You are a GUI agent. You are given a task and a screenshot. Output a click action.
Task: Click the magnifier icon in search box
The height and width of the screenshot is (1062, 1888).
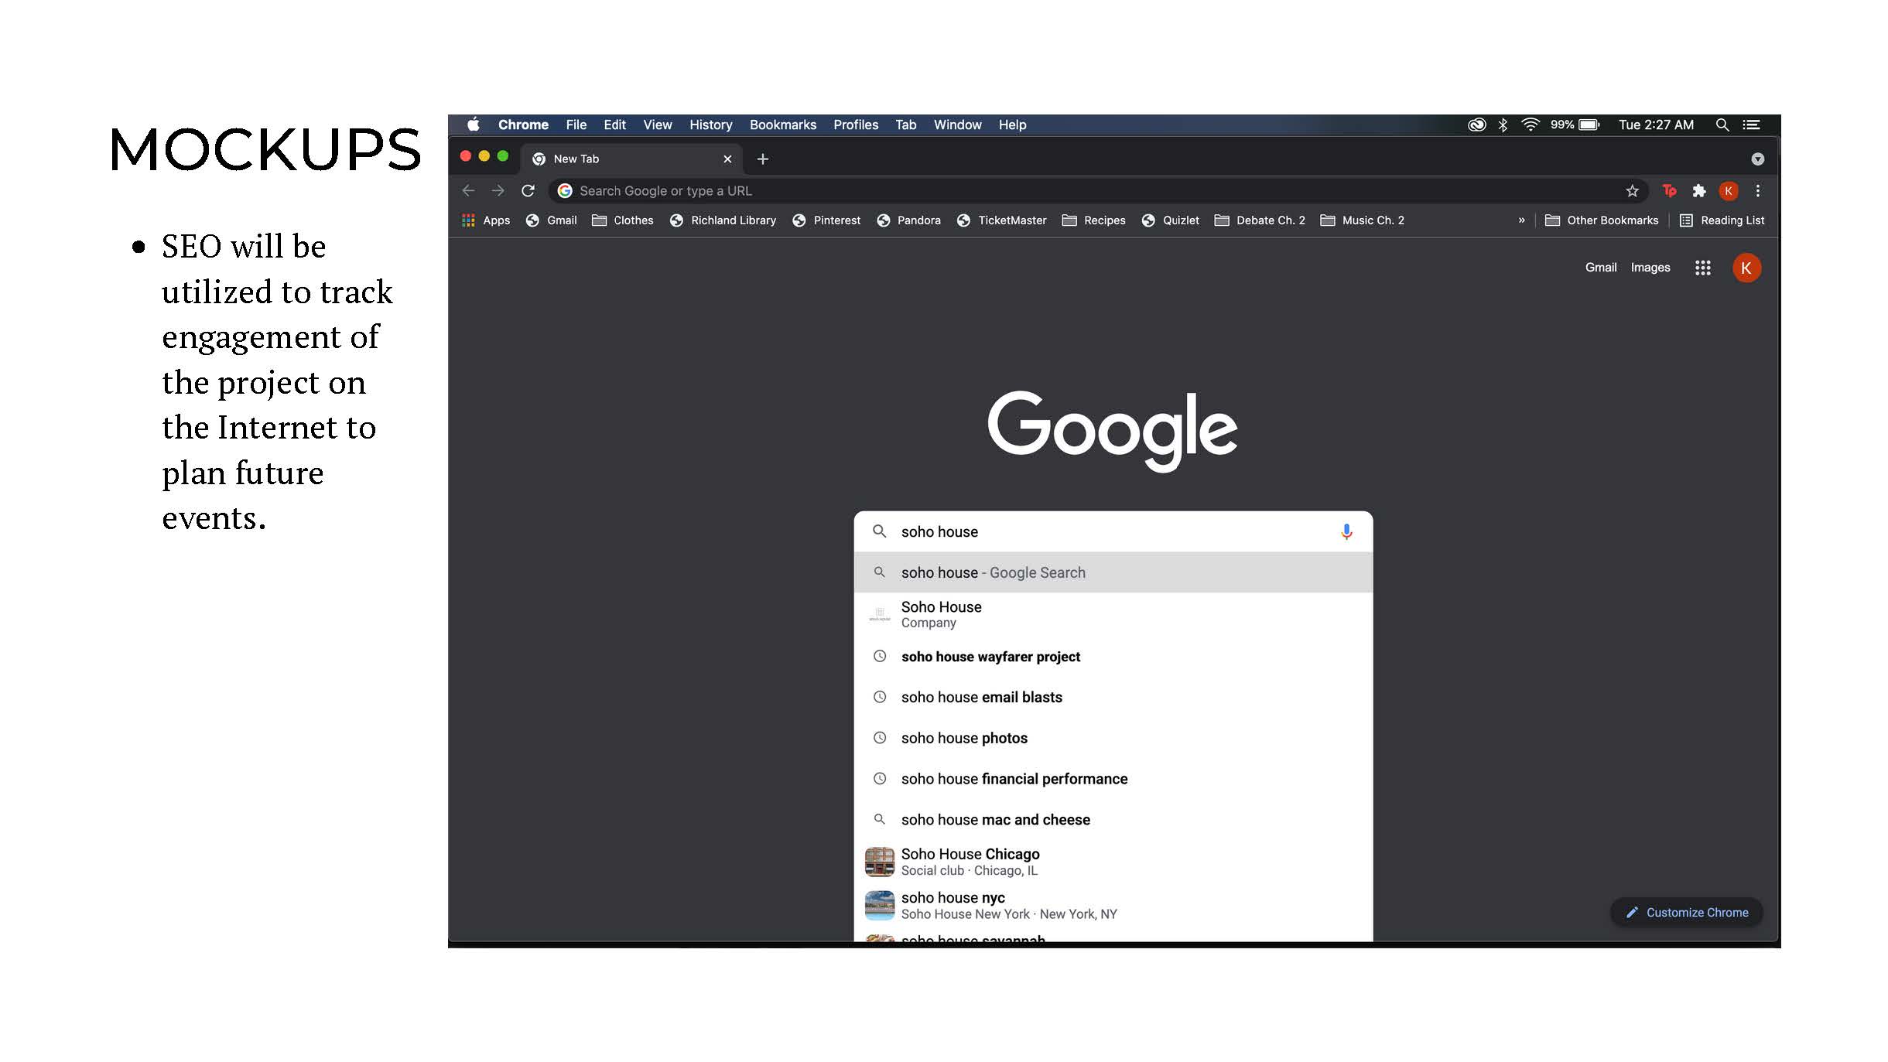(879, 531)
